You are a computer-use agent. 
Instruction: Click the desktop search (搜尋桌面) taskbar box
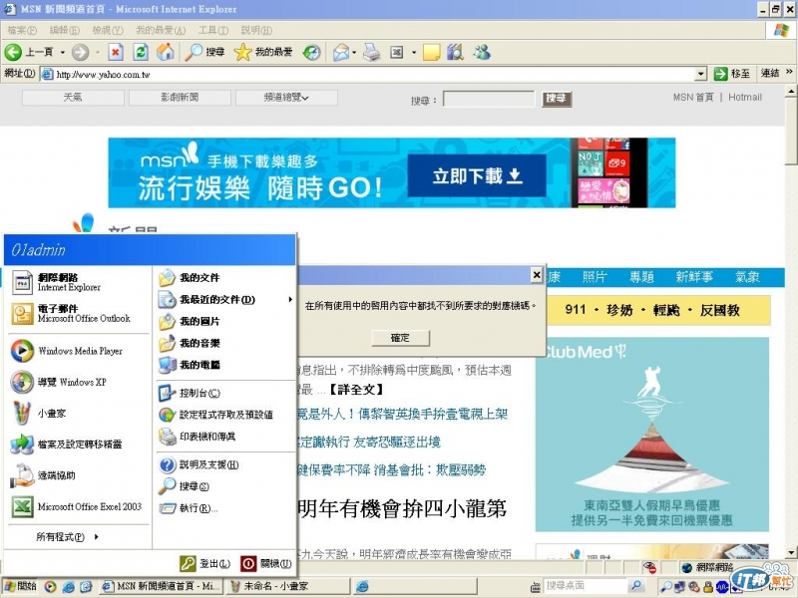click(586, 586)
